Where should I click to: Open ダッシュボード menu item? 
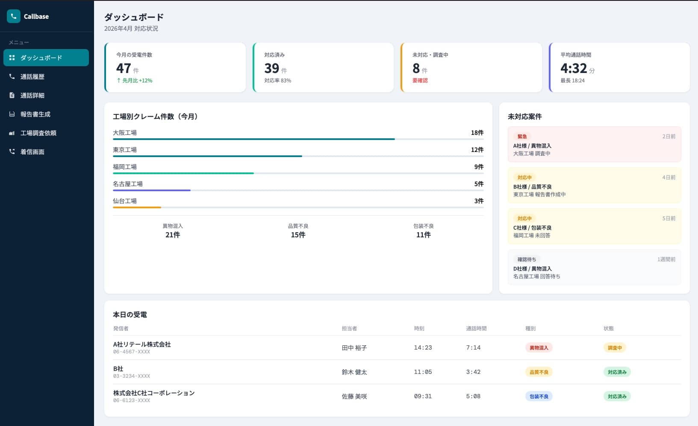(x=46, y=58)
